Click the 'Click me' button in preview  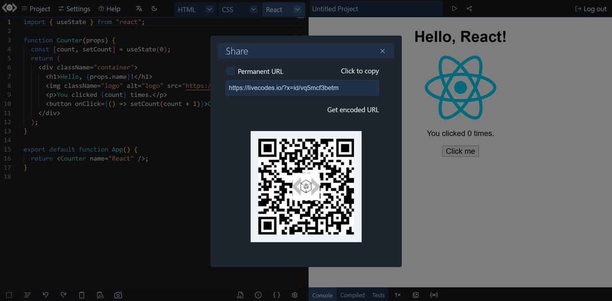(461, 151)
